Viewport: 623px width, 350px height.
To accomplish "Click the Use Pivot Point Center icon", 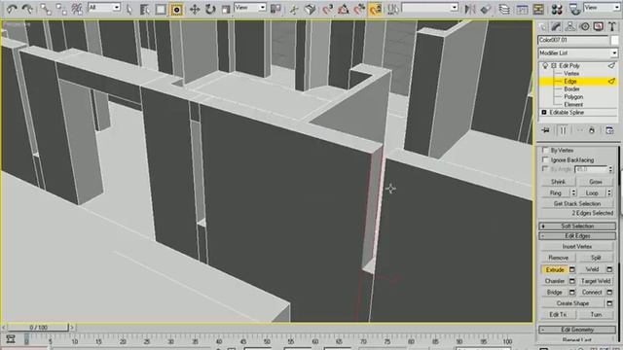I will (275, 9).
